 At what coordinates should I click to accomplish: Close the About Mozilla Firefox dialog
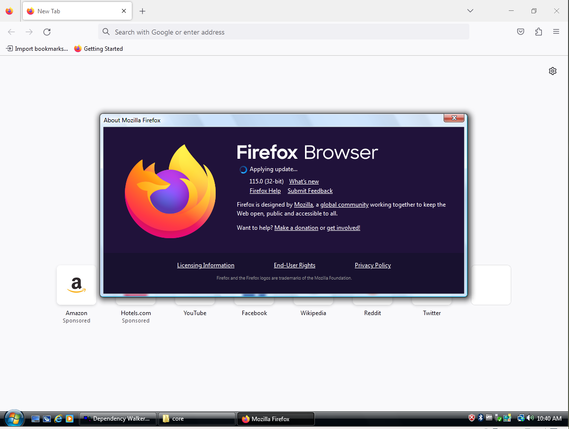[x=454, y=118]
